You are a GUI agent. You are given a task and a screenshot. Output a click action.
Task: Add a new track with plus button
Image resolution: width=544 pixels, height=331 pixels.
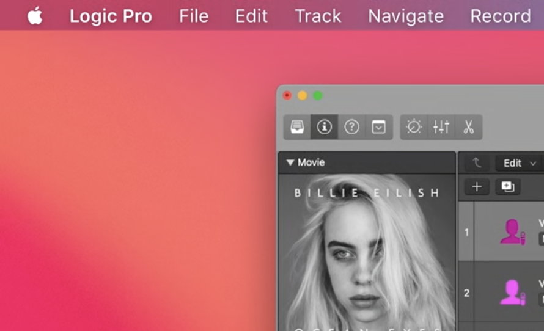[477, 187]
